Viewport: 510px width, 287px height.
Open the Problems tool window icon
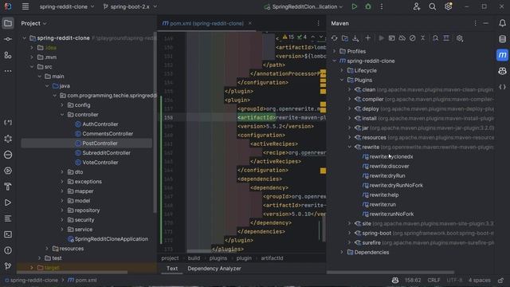pyautogui.click(x=8, y=250)
